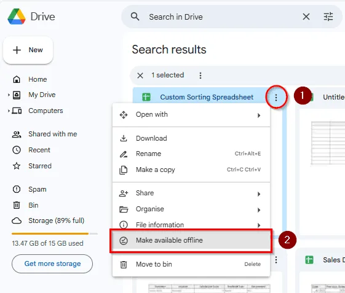Click the storage usage progress bar

(55, 233)
